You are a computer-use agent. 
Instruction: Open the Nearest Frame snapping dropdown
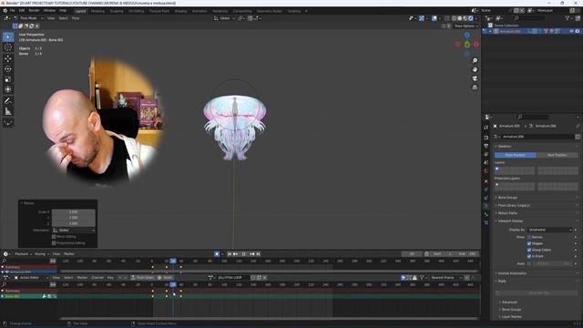pyautogui.click(x=446, y=278)
